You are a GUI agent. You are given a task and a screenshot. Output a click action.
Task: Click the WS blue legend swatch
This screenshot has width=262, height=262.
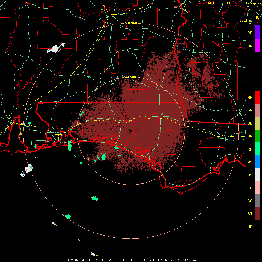tap(257, 162)
